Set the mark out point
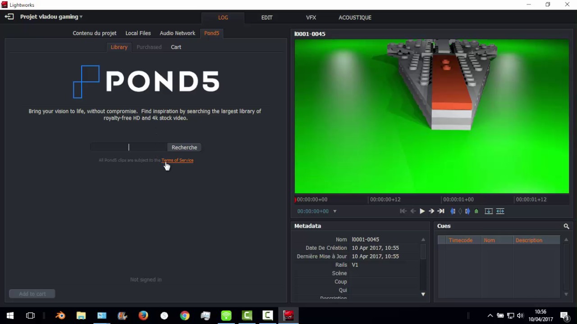 tap(467, 211)
